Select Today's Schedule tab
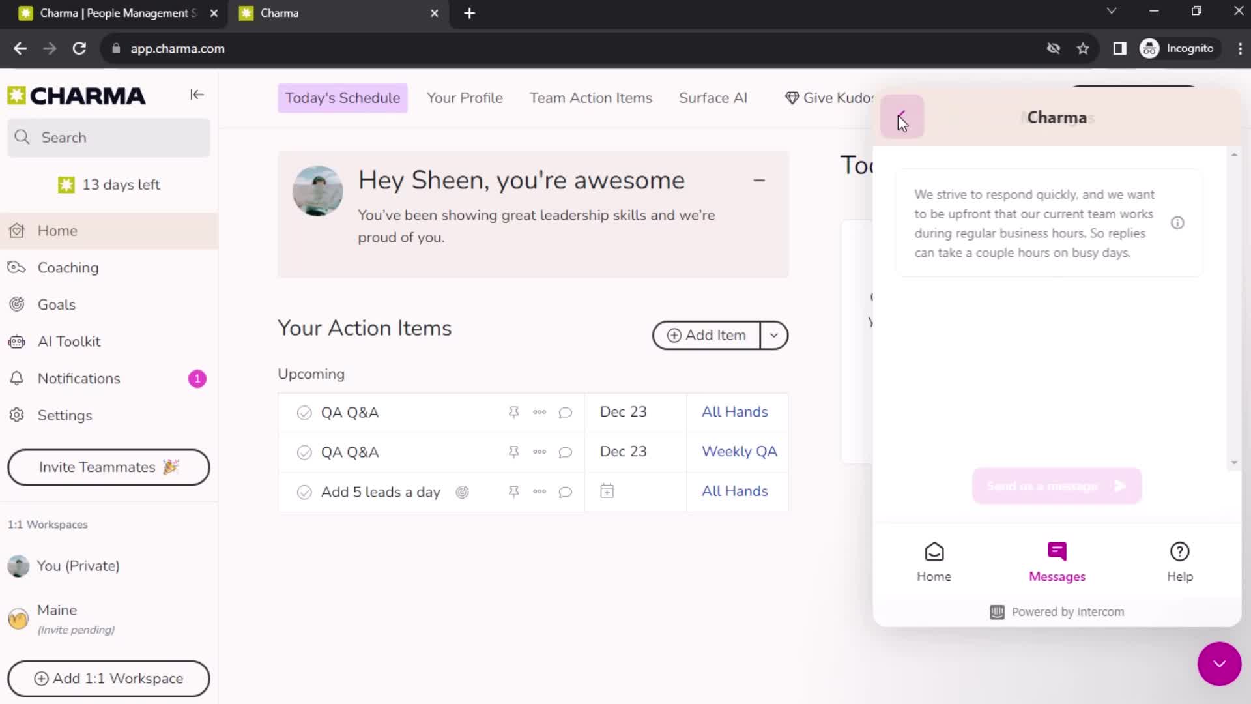1251x704 pixels. tap(343, 98)
